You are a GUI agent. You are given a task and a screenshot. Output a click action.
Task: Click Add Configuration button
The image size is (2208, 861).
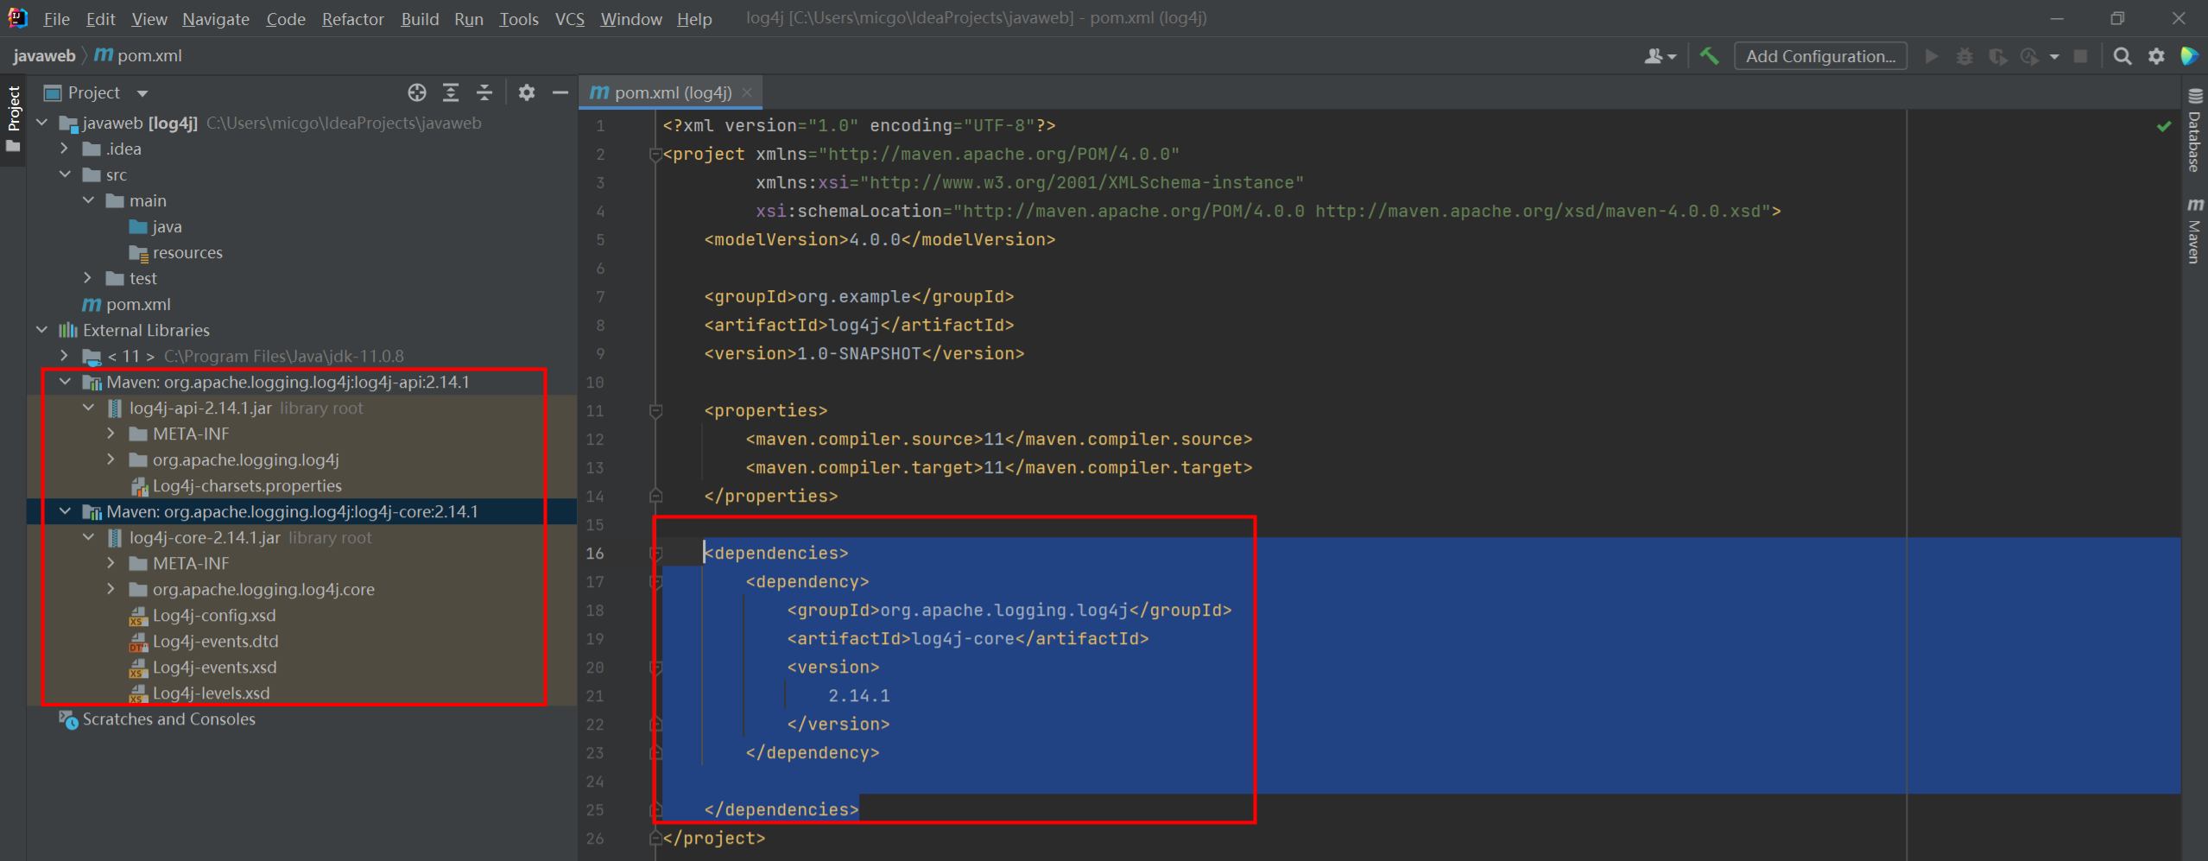(x=1820, y=56)
